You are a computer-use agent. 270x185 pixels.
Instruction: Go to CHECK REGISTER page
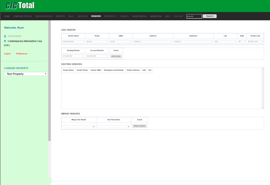tap(44, 16)
